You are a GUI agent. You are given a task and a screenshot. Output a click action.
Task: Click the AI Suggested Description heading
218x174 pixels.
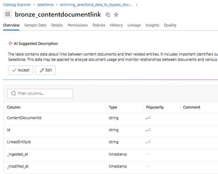pyautogui.click(x=36, y=43)
